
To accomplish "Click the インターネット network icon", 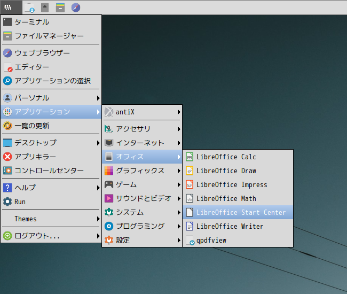I will point(109,143).
